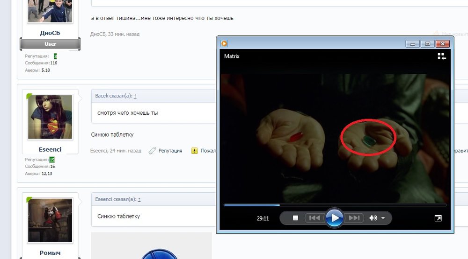Switch to Library view icon
The image size is (468, 259).
tap(441, 56)
